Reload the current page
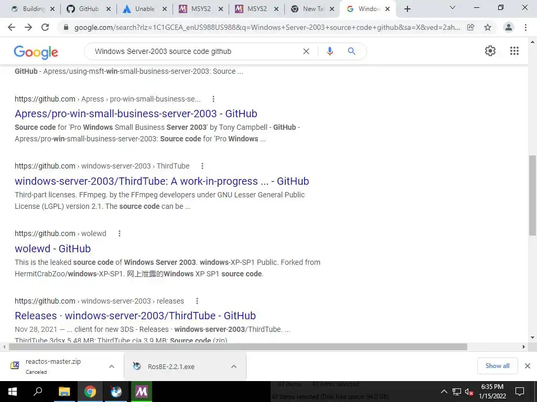This screenshot has height=402, width=537. [x=45, y=27]
